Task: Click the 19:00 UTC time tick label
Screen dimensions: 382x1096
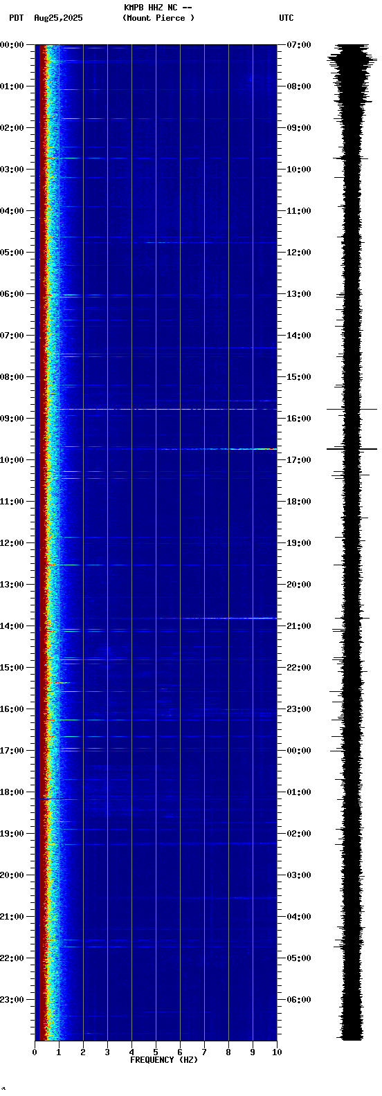Action: (x=299, y=543)
